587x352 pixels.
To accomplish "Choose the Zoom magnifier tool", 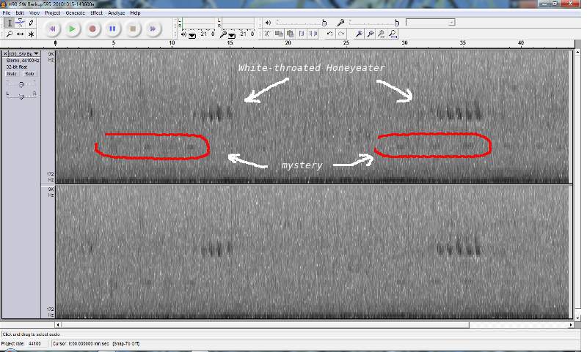I will [10, 34].
